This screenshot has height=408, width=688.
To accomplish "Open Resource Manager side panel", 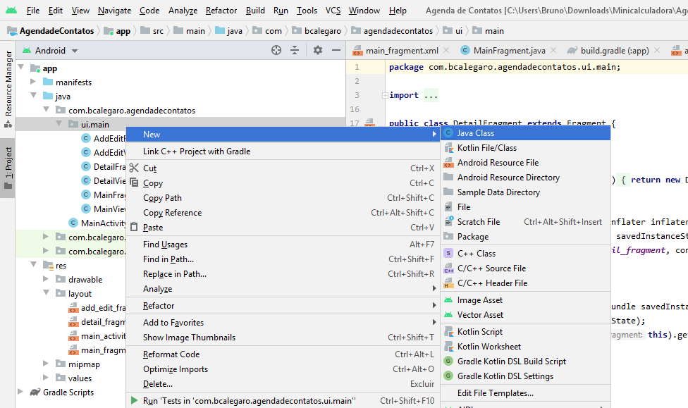I will [8, 83].
